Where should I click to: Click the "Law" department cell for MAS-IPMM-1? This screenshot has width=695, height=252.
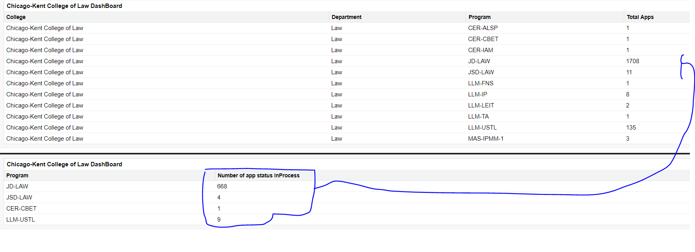(336, 139)
